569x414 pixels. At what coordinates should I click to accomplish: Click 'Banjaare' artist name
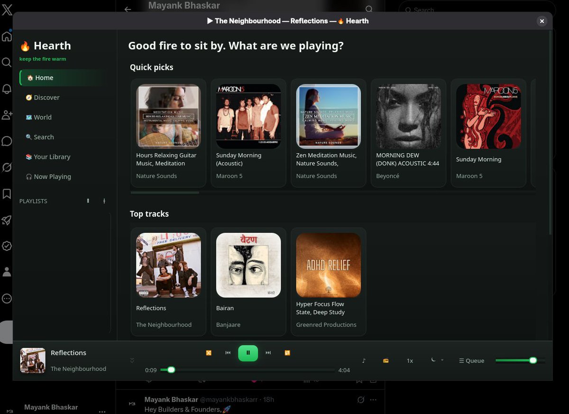[228, 325]
